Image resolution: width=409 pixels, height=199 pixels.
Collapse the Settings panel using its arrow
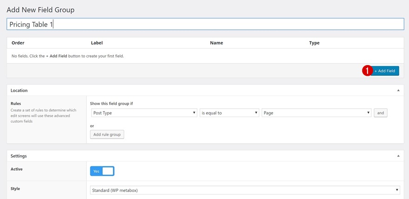[398, 156]
